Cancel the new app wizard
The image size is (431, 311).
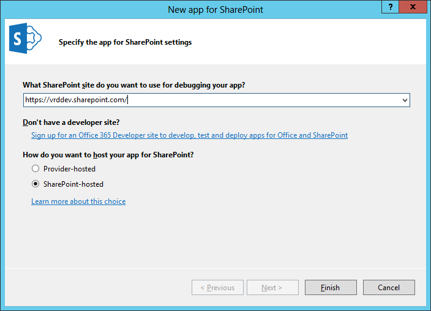(389, 287)
